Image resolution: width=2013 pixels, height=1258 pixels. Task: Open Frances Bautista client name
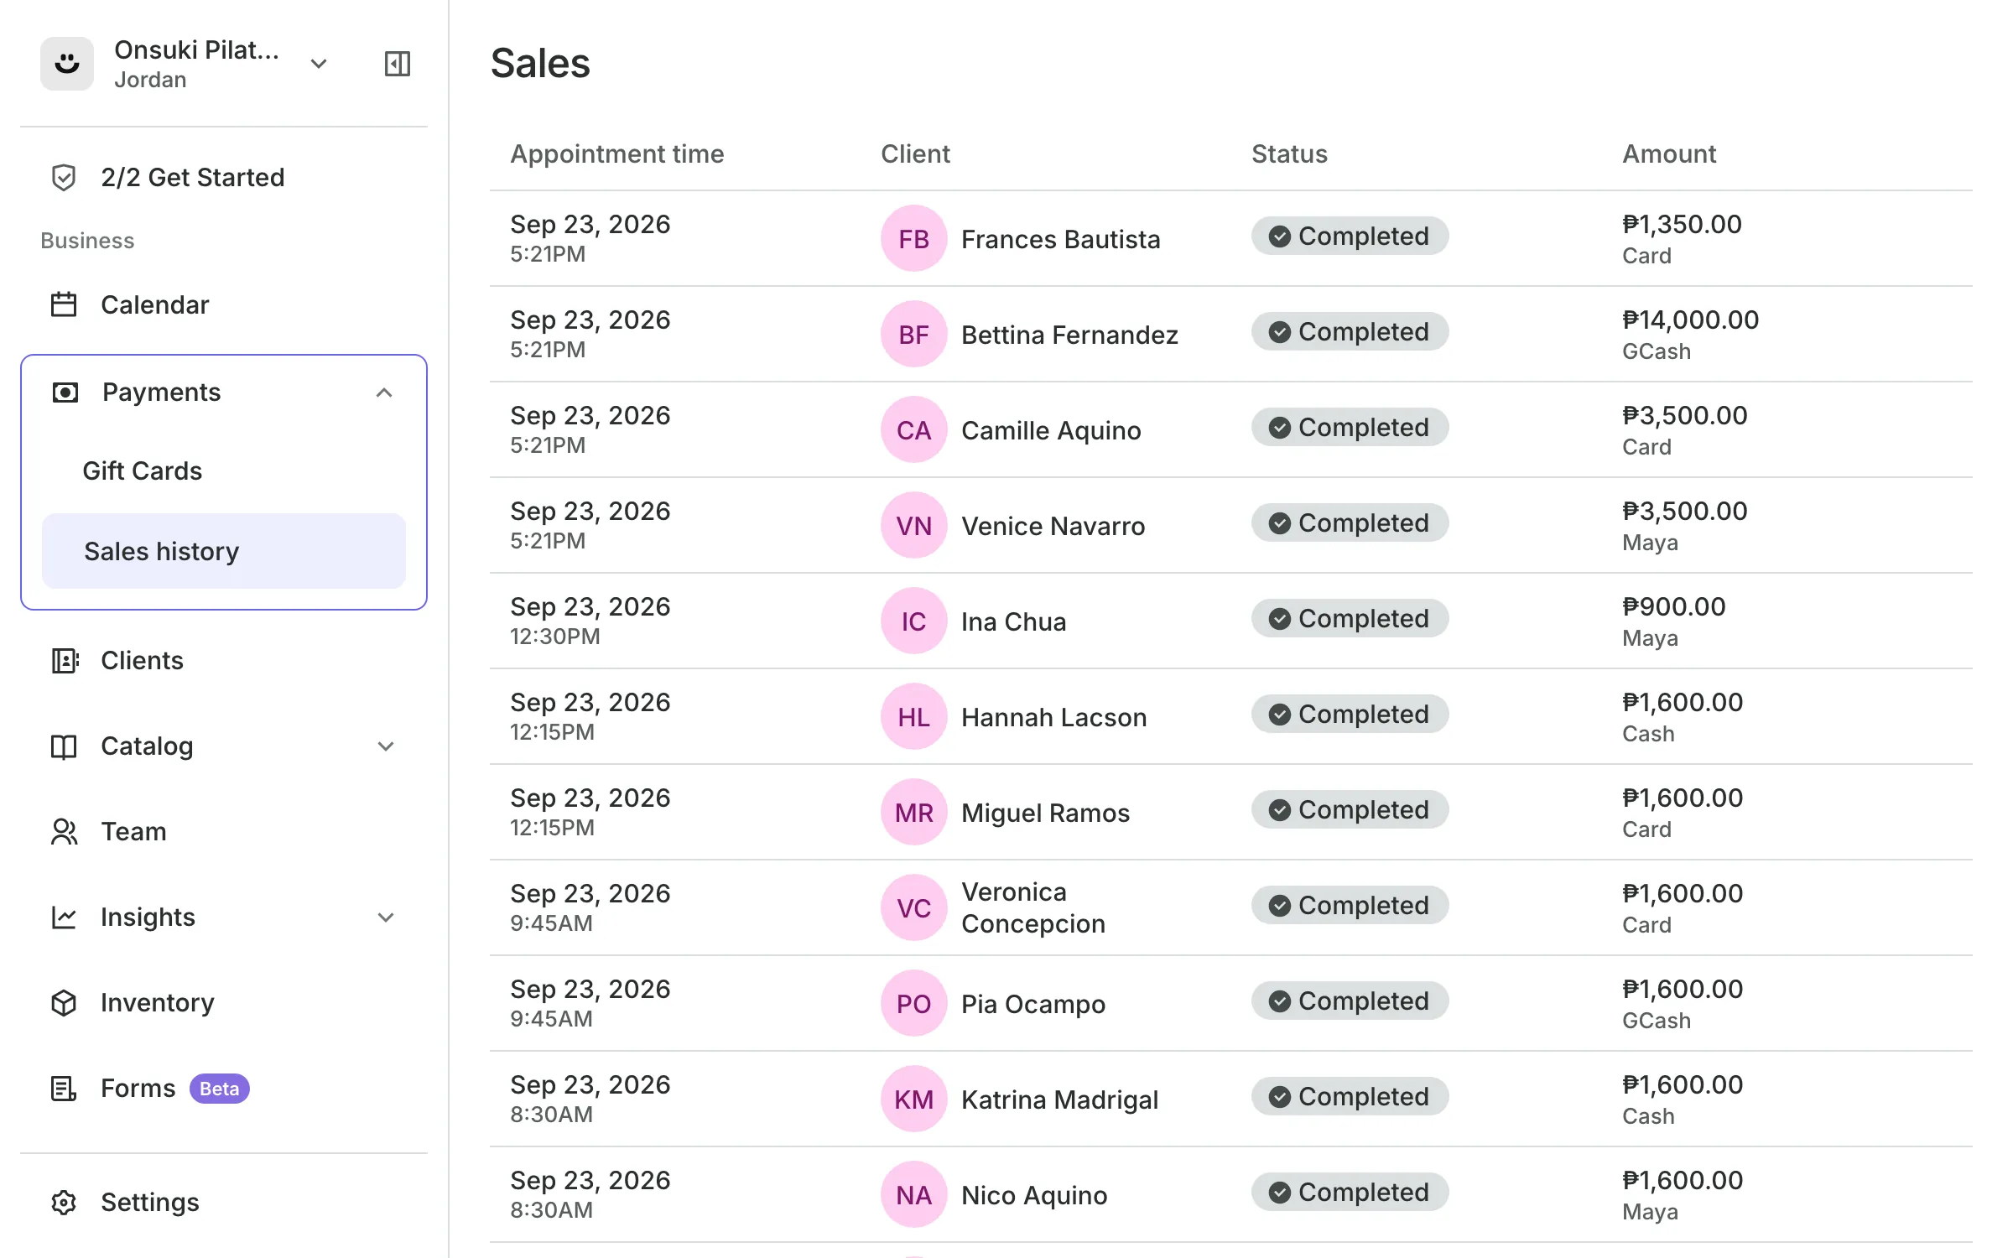(x=1060, y=240)
